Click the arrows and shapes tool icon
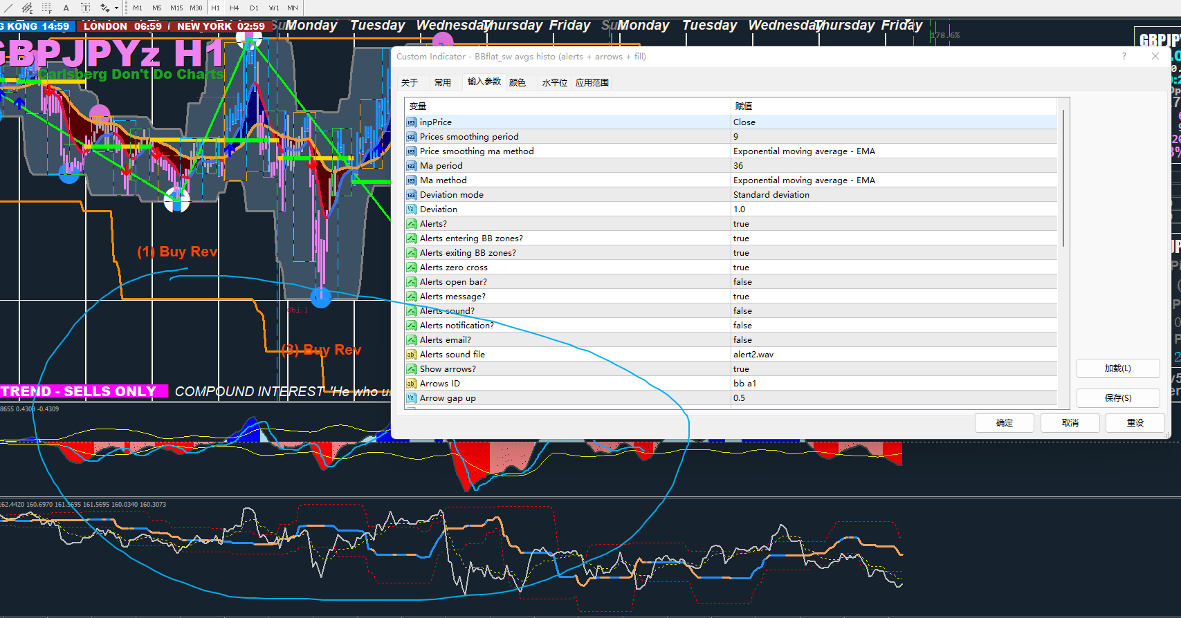The width and height of the screenshot is (1181, 618). [104, 8]
